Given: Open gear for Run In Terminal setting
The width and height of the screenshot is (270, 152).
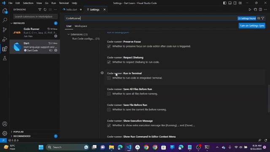Looking at the screenshot, I should 102,73.
